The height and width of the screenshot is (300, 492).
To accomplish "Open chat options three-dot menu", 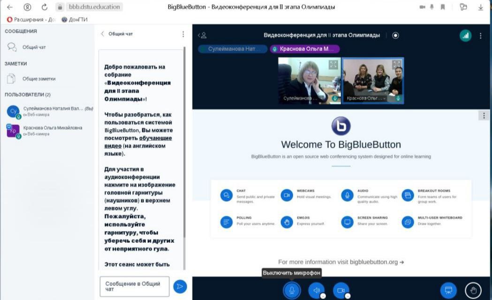I will point(183,34).
